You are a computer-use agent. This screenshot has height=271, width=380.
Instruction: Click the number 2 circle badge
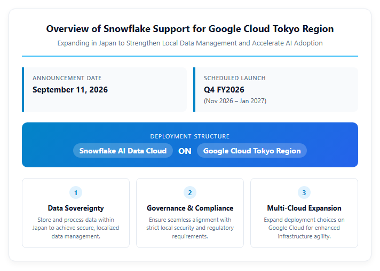pyautogui.click(x=190, y=192)
